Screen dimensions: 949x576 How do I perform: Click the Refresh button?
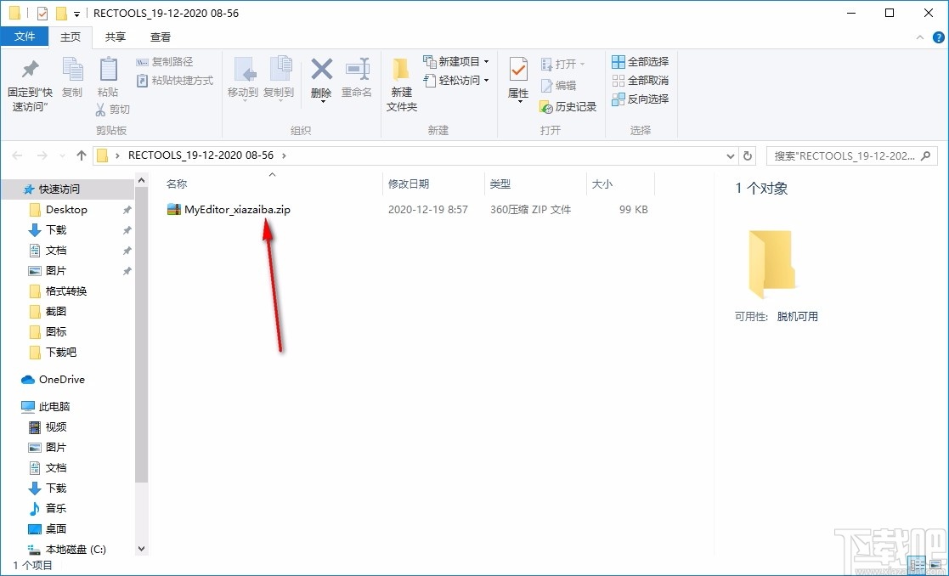pyautogui.click(x=748, y=156)
